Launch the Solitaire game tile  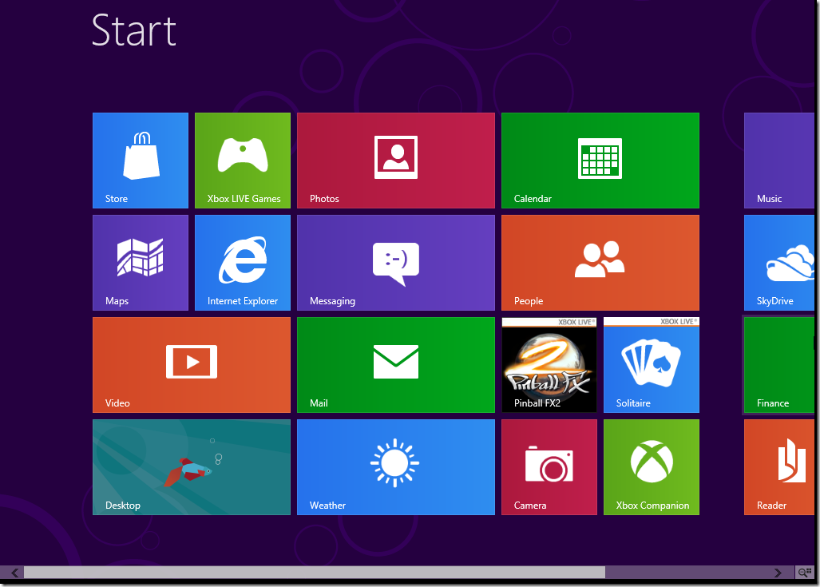[x=651, y=365]
